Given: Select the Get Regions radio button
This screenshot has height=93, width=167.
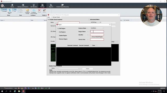Looking at the screenshot, I should pyautogui.click(x=58, y=32).
